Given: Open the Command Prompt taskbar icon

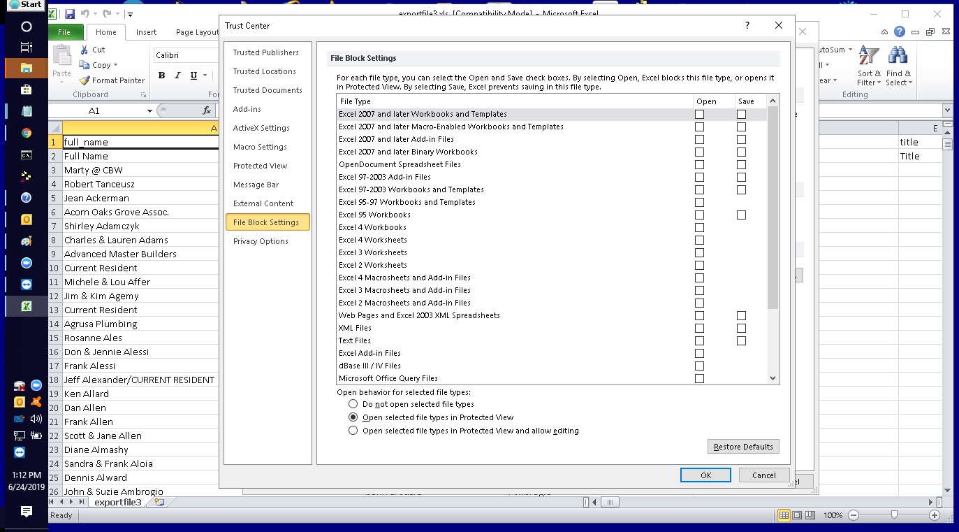Looking at the screenshot, I should coord(27,154).
